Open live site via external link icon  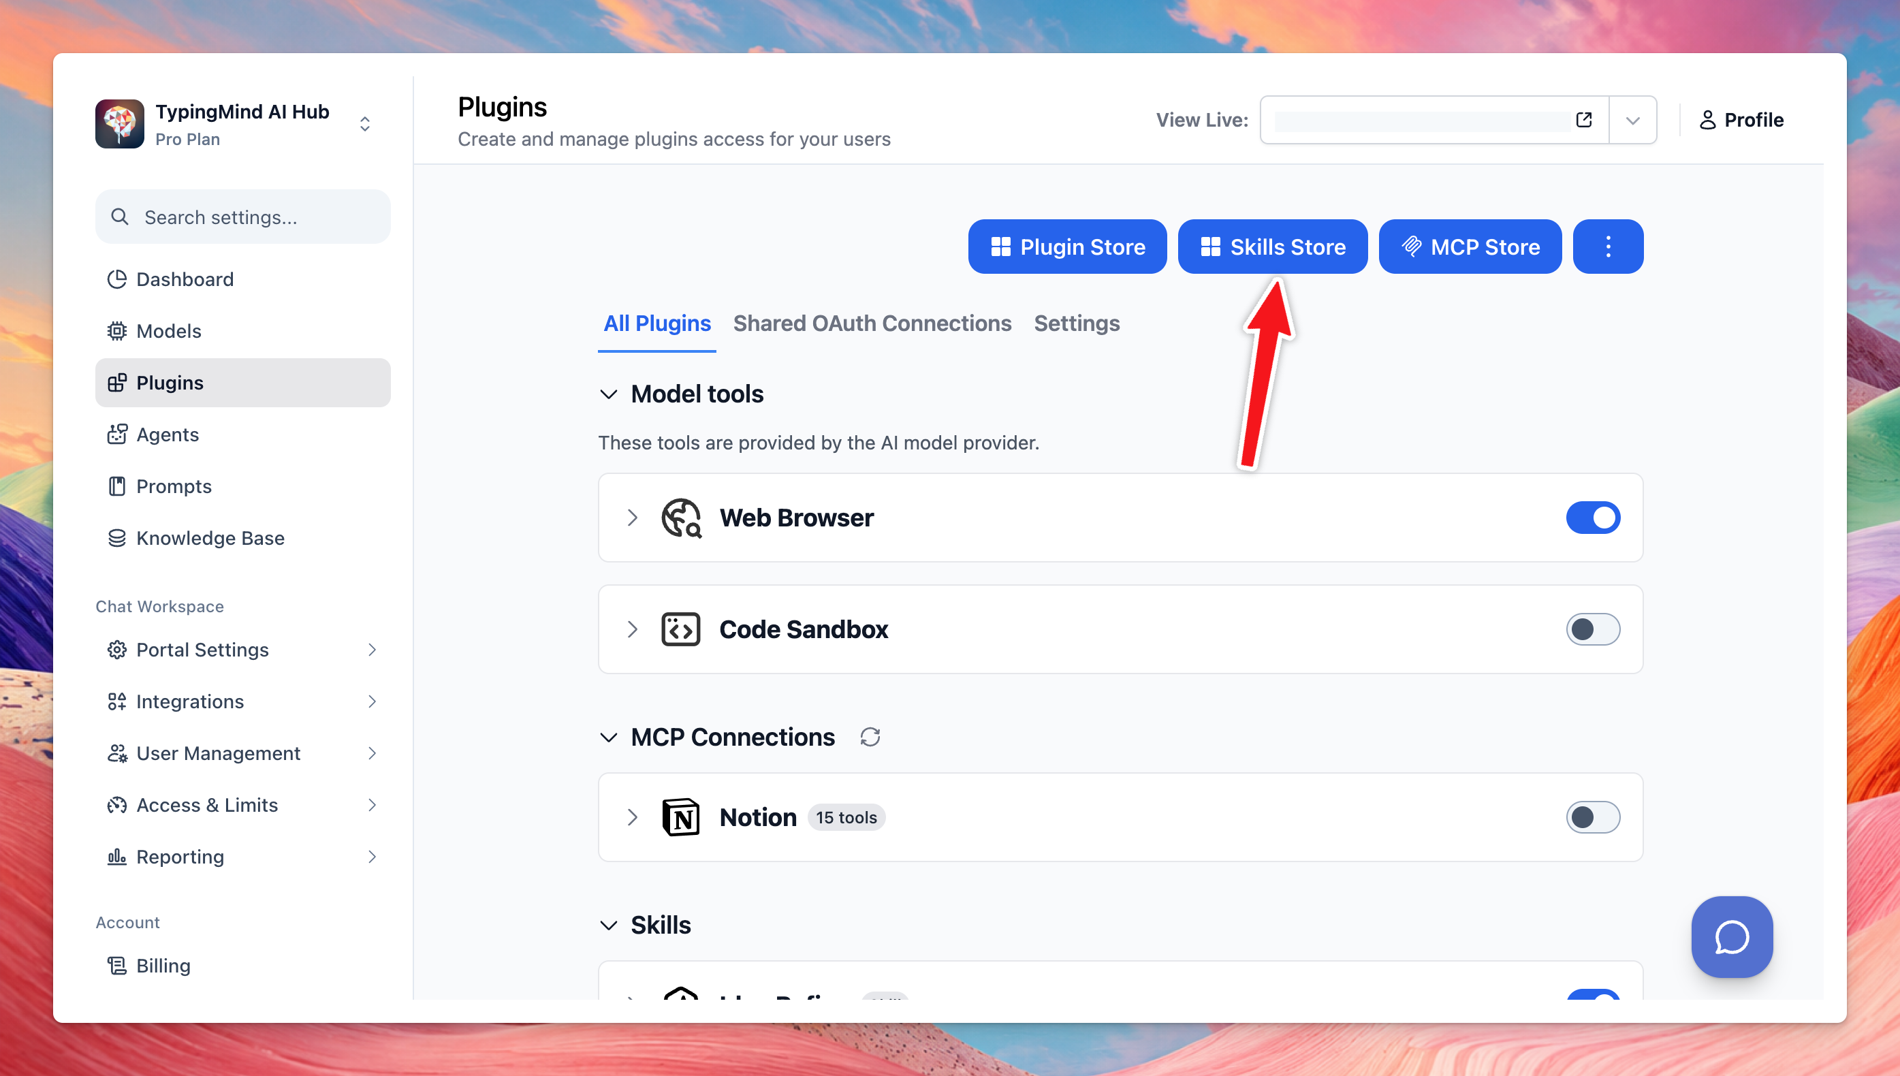1584,120
